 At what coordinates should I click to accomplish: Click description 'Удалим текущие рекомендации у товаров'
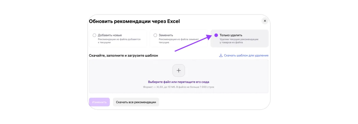click(239, 41)
